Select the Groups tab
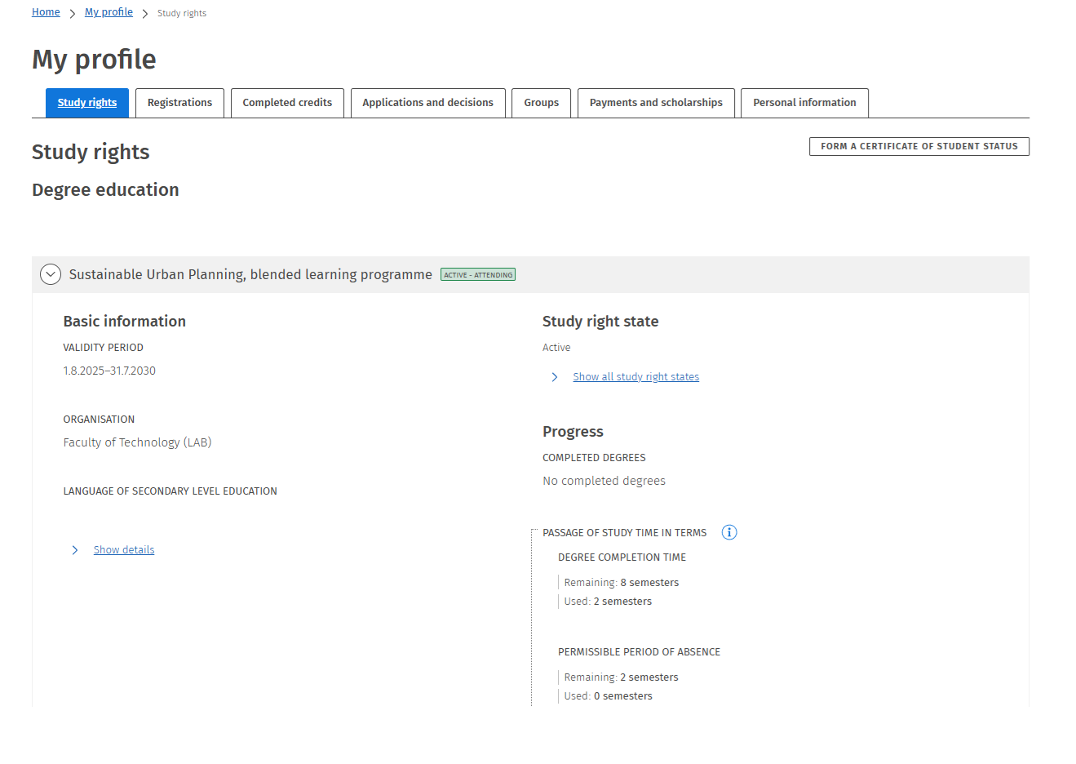Screen dimensions: 1076x764 pyautogui.click(x=542, y=103)
